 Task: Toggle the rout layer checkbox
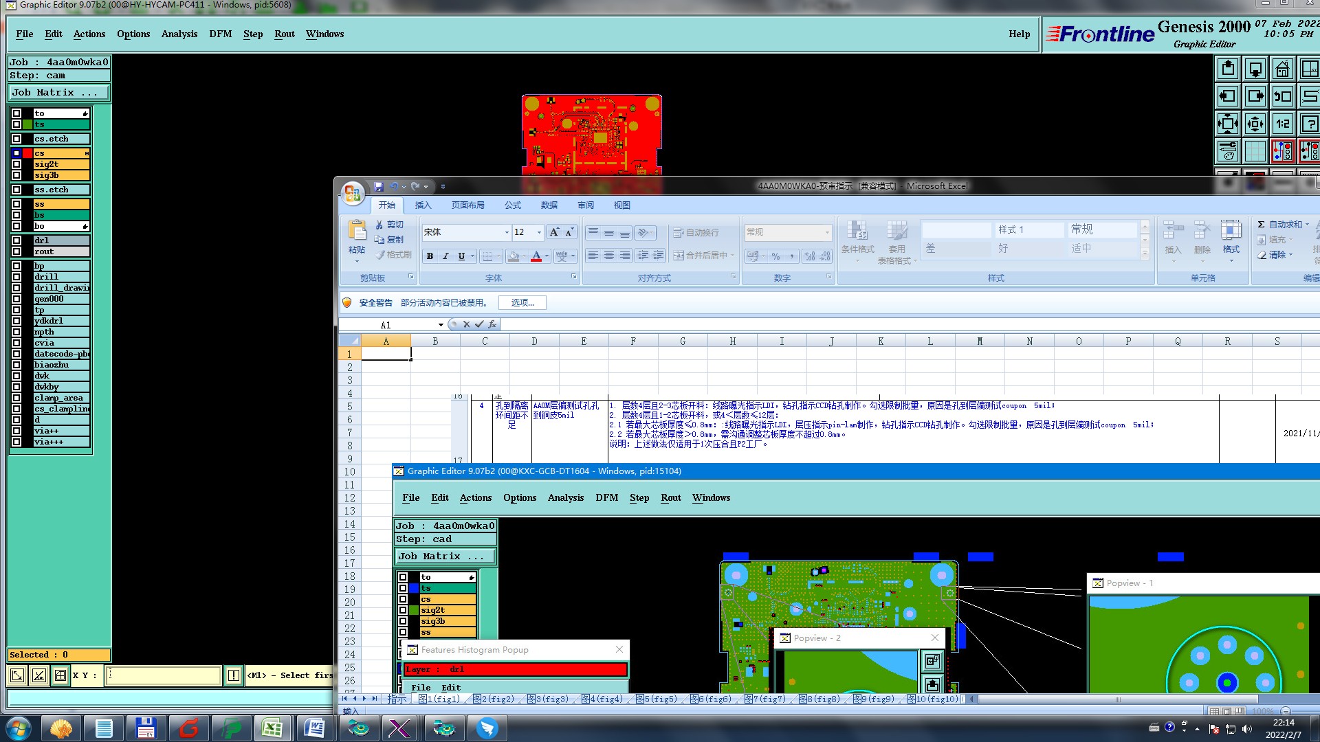pyautogui.click(x=16, y=251)
